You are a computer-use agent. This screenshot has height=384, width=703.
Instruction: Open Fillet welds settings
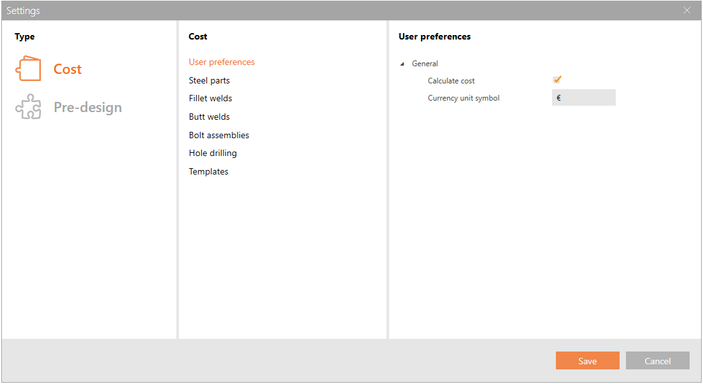[x=210, y=98]
